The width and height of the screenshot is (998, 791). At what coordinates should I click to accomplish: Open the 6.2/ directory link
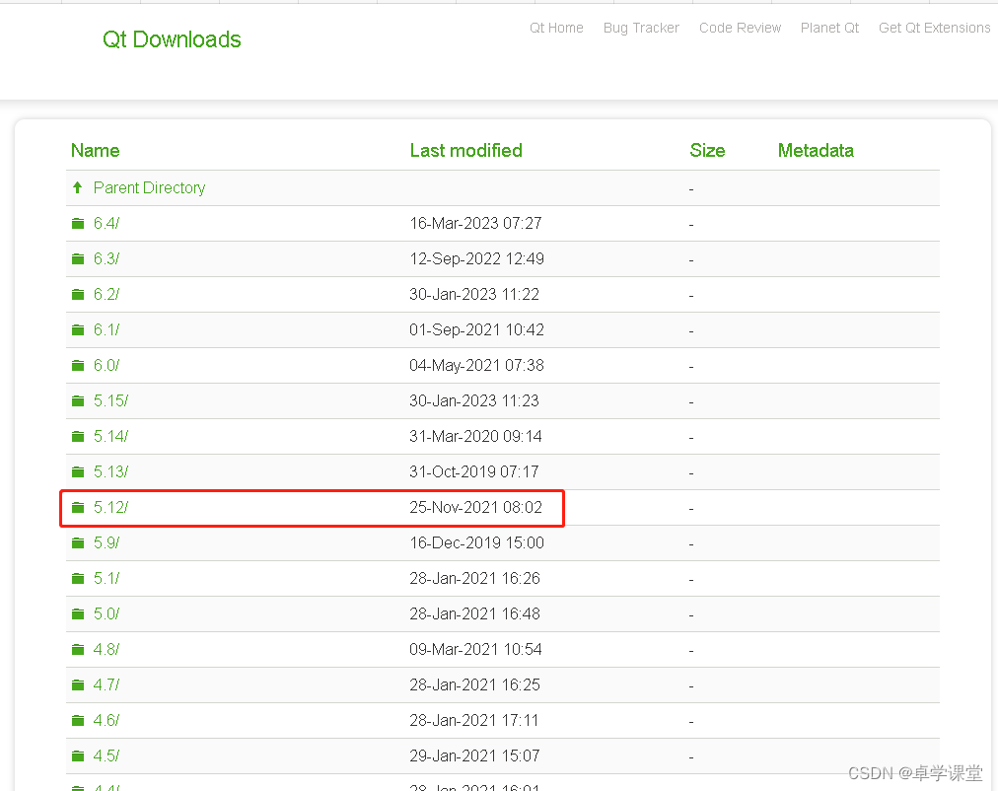tap(107, 295)
